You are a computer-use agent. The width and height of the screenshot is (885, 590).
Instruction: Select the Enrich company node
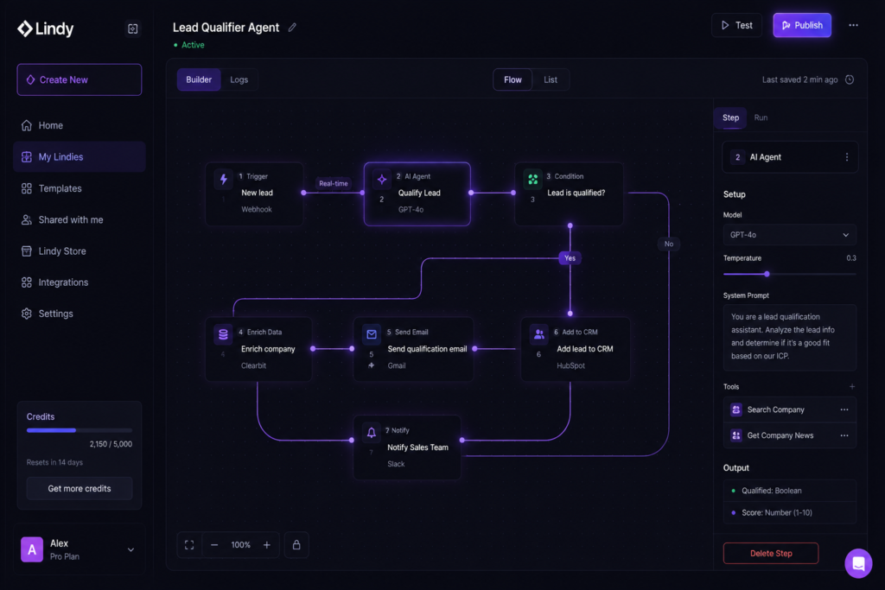coord(258,349)
